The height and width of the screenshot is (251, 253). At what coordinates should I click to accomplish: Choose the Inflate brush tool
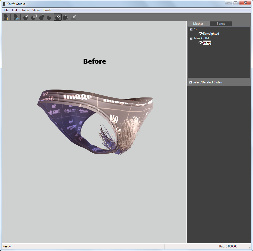(42, 17)
